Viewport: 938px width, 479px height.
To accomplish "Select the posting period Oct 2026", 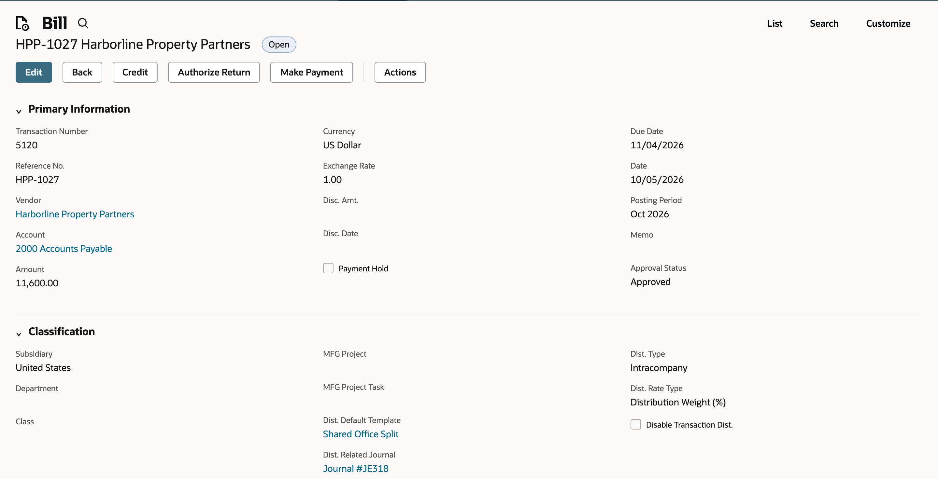I will point(650,214).
